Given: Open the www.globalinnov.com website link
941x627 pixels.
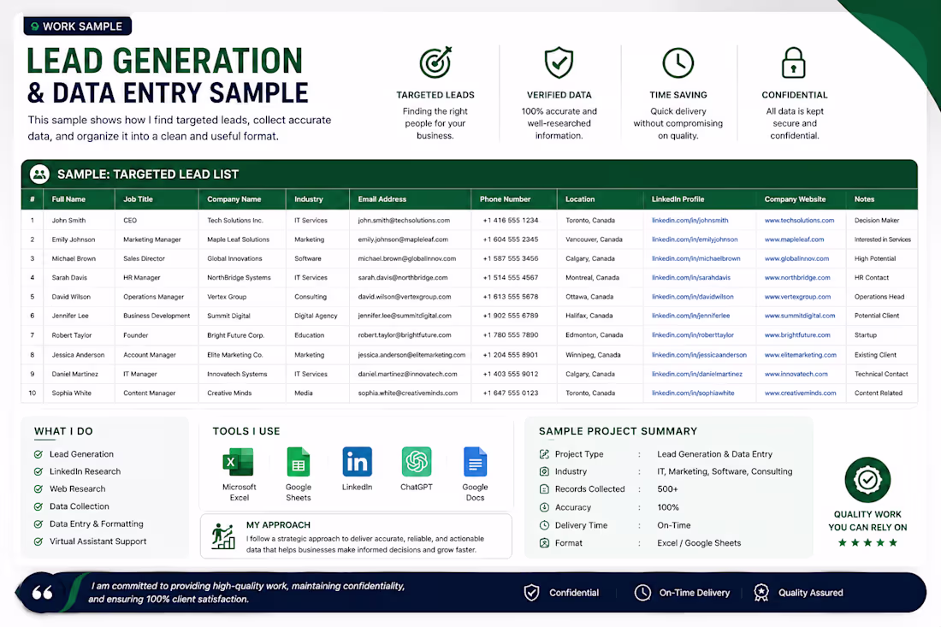Looking at the screenshot, I should tap(796, 258).
